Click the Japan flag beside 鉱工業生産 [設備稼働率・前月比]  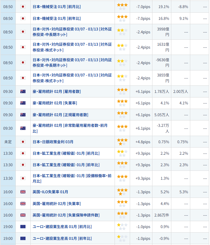point(23,178)
